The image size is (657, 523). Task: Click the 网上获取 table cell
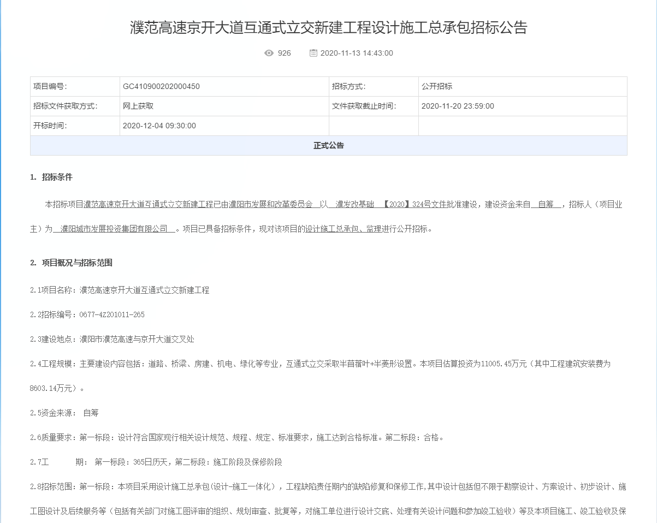[138, 106]
